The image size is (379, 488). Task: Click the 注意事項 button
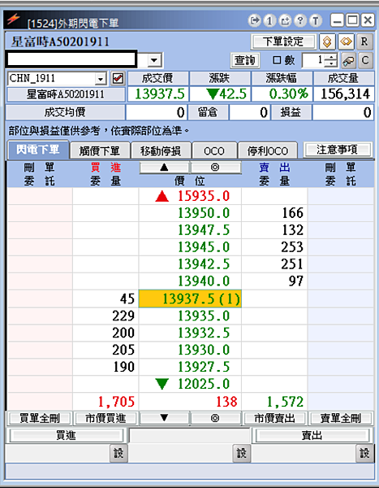(337, 150)
